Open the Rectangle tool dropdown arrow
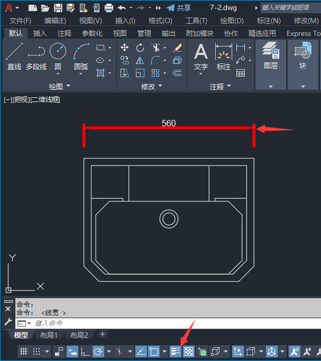The image size is (321, 361). pos(109,48)
